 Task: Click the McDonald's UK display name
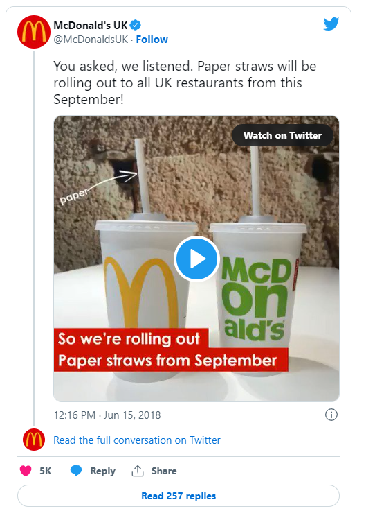(x=91, y=25)
